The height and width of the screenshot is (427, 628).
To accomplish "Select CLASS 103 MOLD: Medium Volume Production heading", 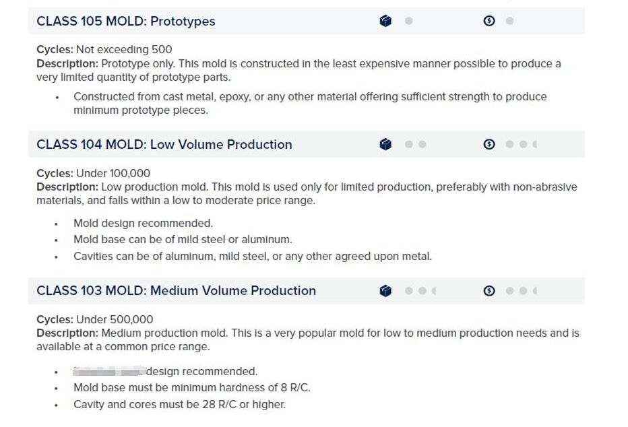I will tap(177, 291).
